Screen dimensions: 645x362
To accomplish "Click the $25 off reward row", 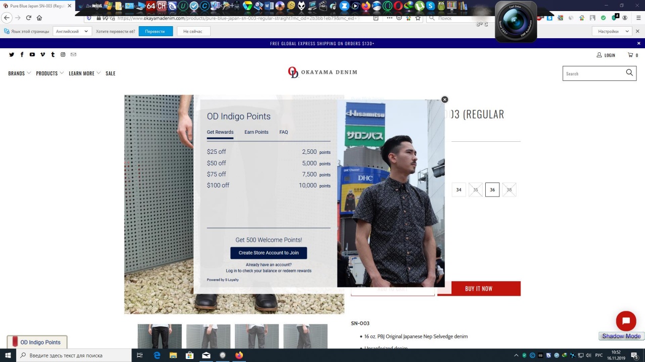I will pyautogui.click(x=269, y=152).
